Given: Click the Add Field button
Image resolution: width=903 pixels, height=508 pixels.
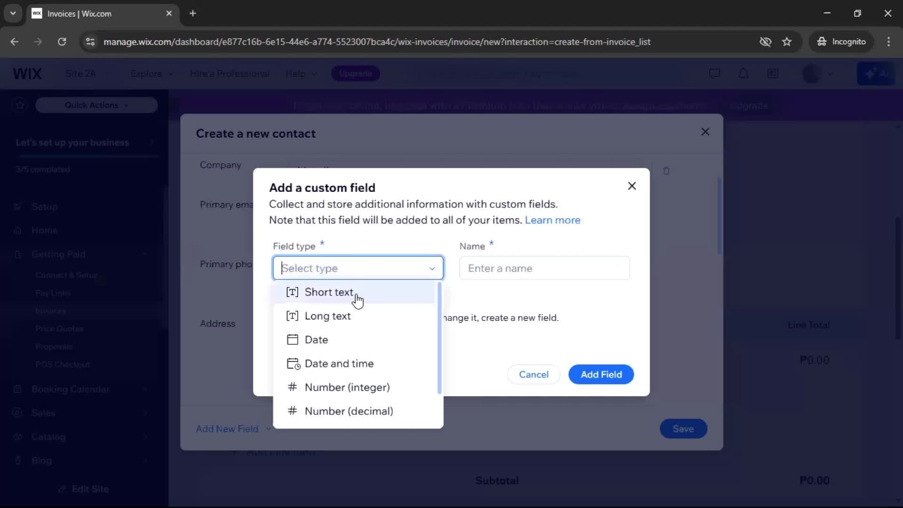Looking at the screenshot, I should (601, 374).
